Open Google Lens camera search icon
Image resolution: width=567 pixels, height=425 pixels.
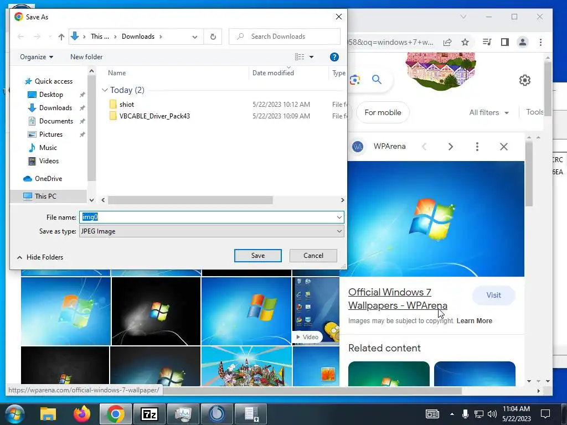(x=355, y=80)
